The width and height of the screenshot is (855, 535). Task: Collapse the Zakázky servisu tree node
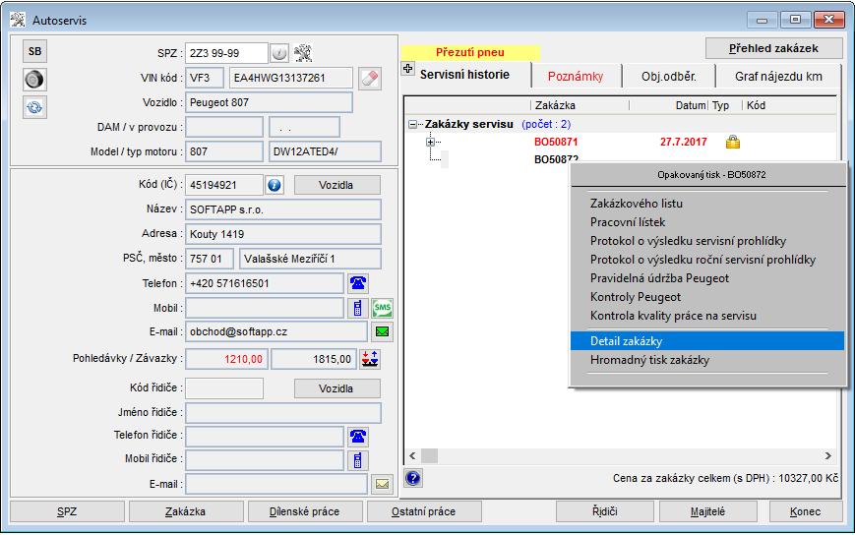pyautogui.click(x=413, y=125)
